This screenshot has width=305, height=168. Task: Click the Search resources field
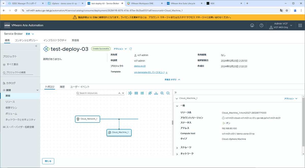pyautogui.click(x=98, y=93)
